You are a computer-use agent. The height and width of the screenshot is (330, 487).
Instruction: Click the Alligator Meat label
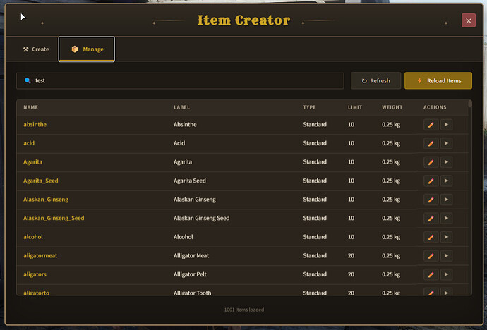tap(191, 255)
